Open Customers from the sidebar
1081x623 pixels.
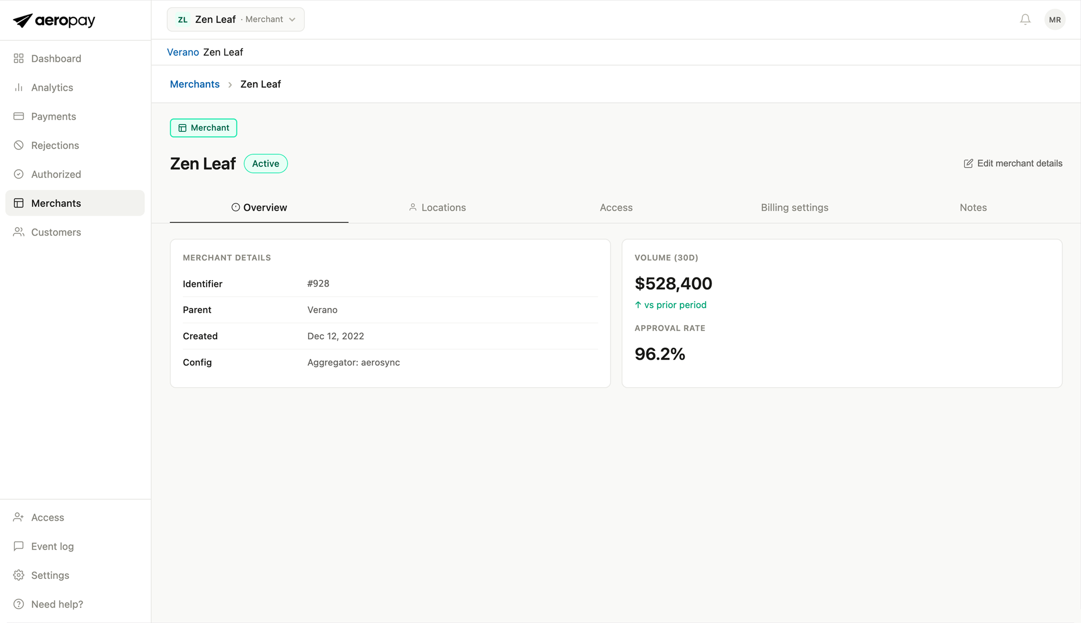[x=75, y=232]
